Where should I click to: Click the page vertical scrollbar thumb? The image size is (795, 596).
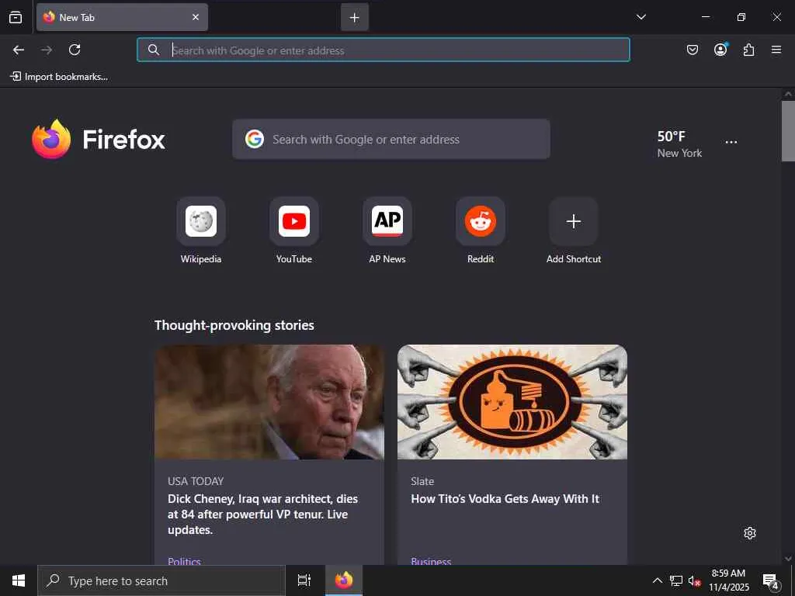788,130
